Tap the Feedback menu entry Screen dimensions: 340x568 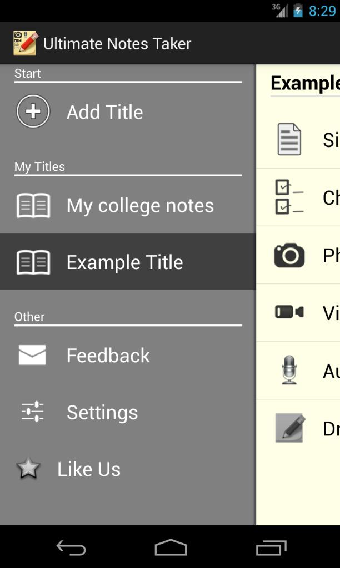pos(109,355)
